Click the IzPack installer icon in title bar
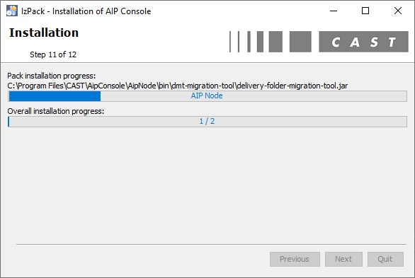Screen dimensions: 415x278 (12, 11)
